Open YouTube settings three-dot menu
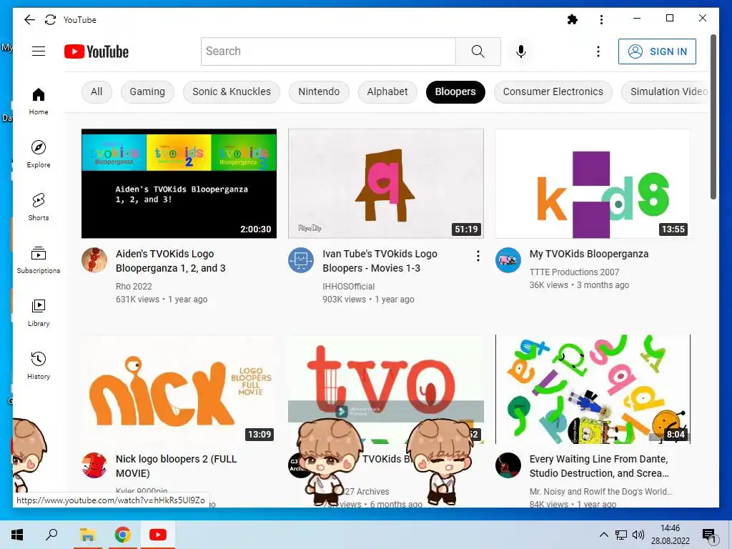The height and width of the screenshot is (549, 732). 598,51
